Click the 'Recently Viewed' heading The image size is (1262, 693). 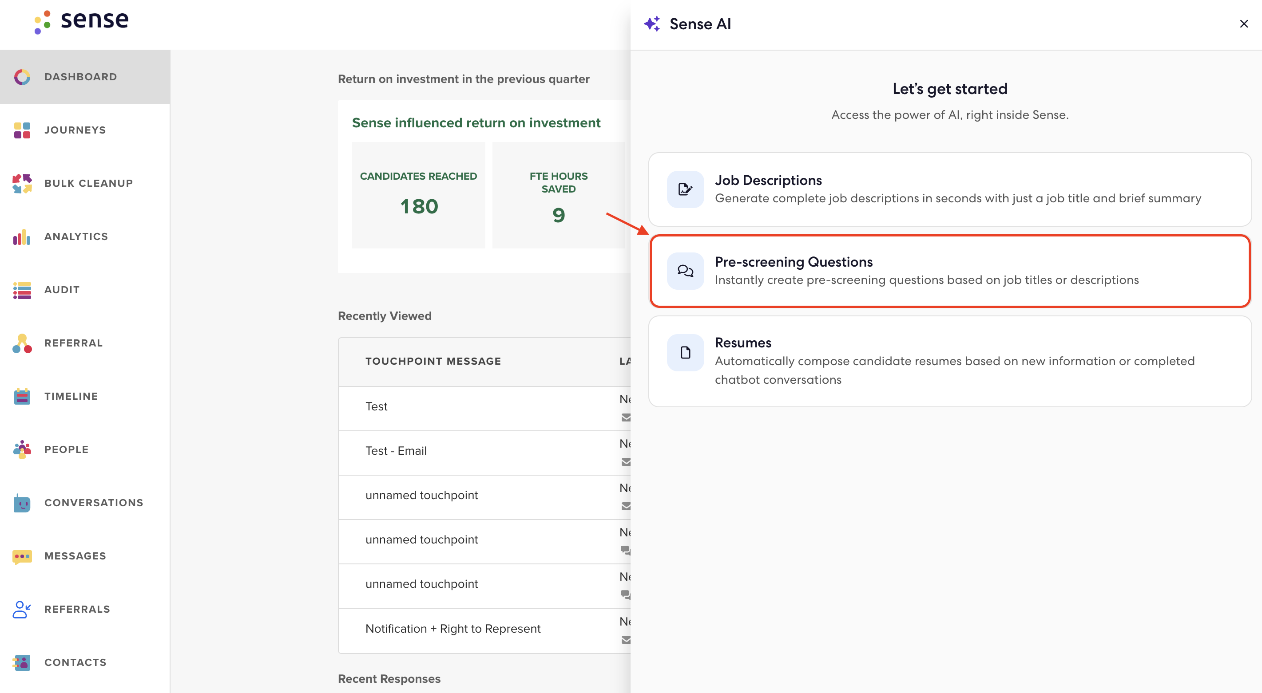pos(385,316)
